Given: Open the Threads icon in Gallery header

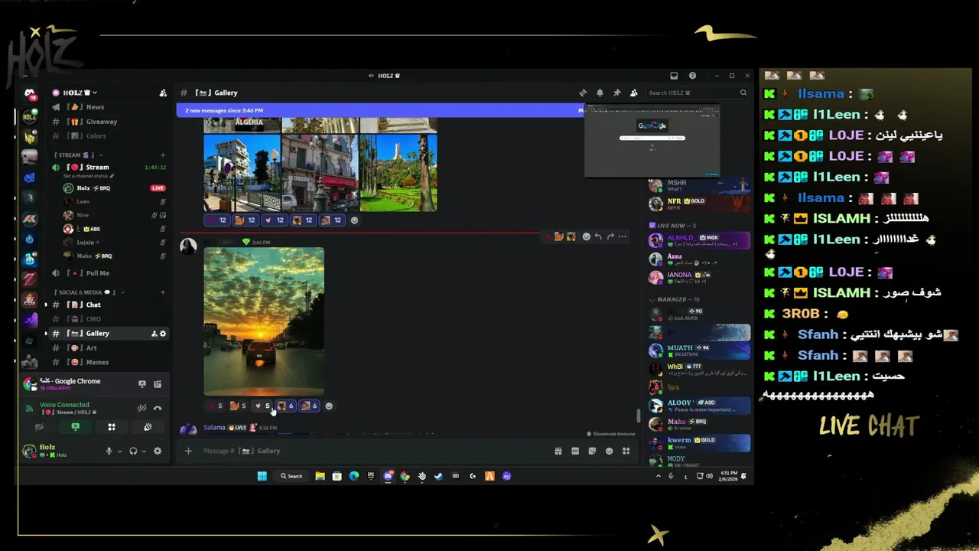Looking at the screenshot, I should [583, 93].
